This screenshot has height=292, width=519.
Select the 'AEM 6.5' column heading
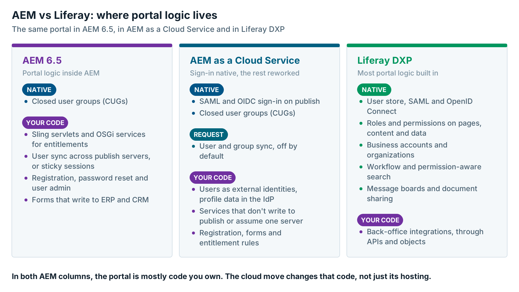tap(42, 60)
